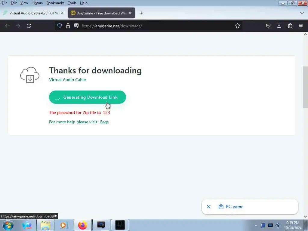Expand the list all tabs chevron
Image resolution: width=308 pixels, height=231 pixels.
click(x=302, y=13)
